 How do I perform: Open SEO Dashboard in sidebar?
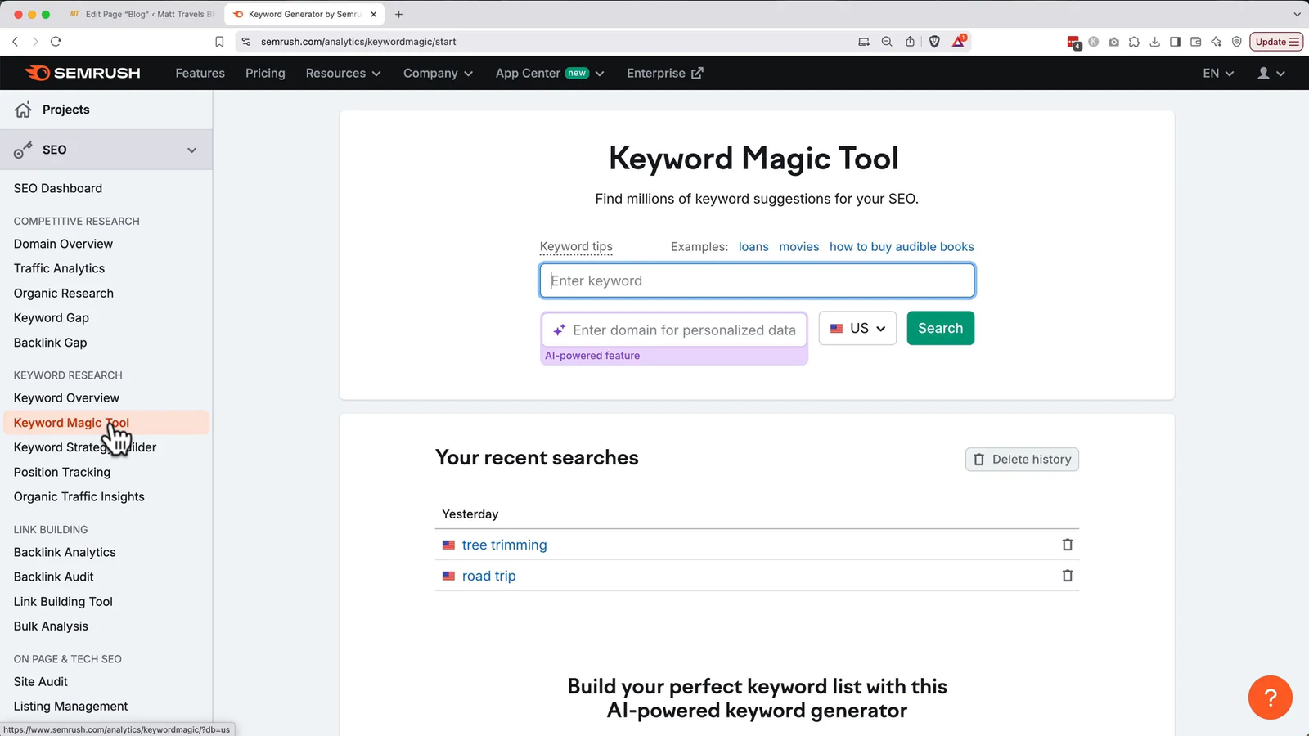click(58, 188)
